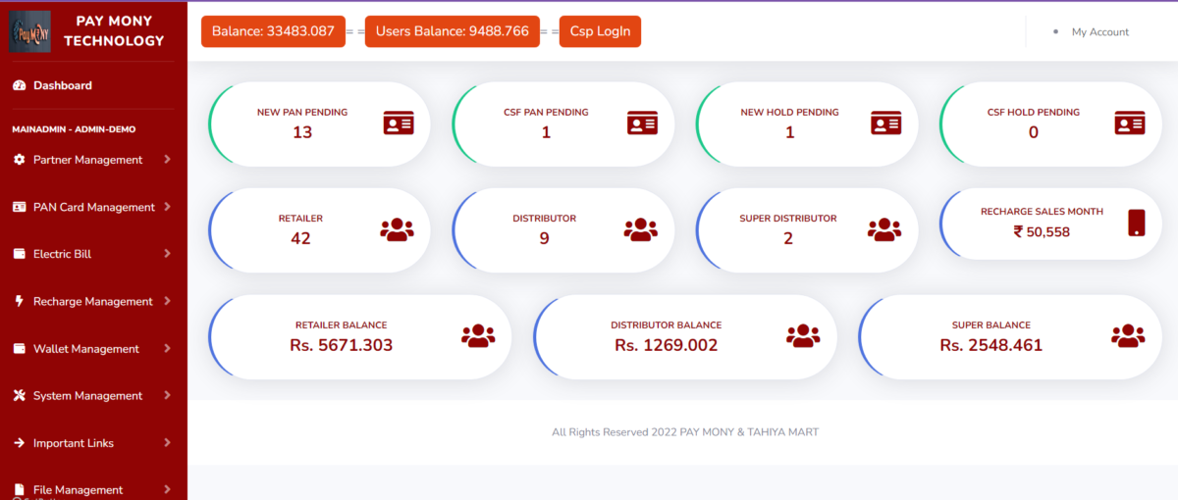Open Recharge Management menu label
The image size is (1178, 500).
tap(93, 301)
